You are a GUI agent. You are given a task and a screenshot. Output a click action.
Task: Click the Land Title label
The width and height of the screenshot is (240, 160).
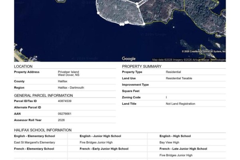click(x=129, y=104)
